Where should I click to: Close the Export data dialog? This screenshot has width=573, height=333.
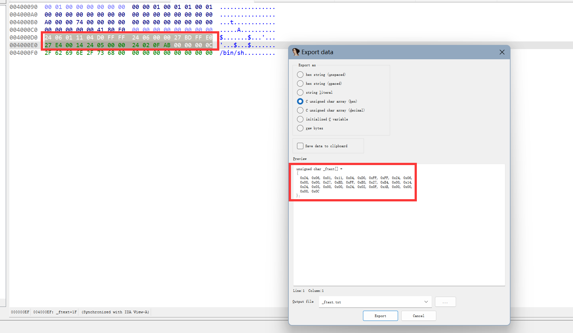point(502,52)
